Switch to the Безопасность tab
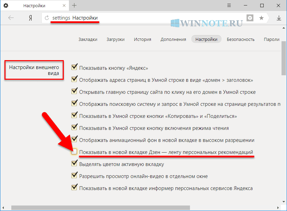 [240, 39]
